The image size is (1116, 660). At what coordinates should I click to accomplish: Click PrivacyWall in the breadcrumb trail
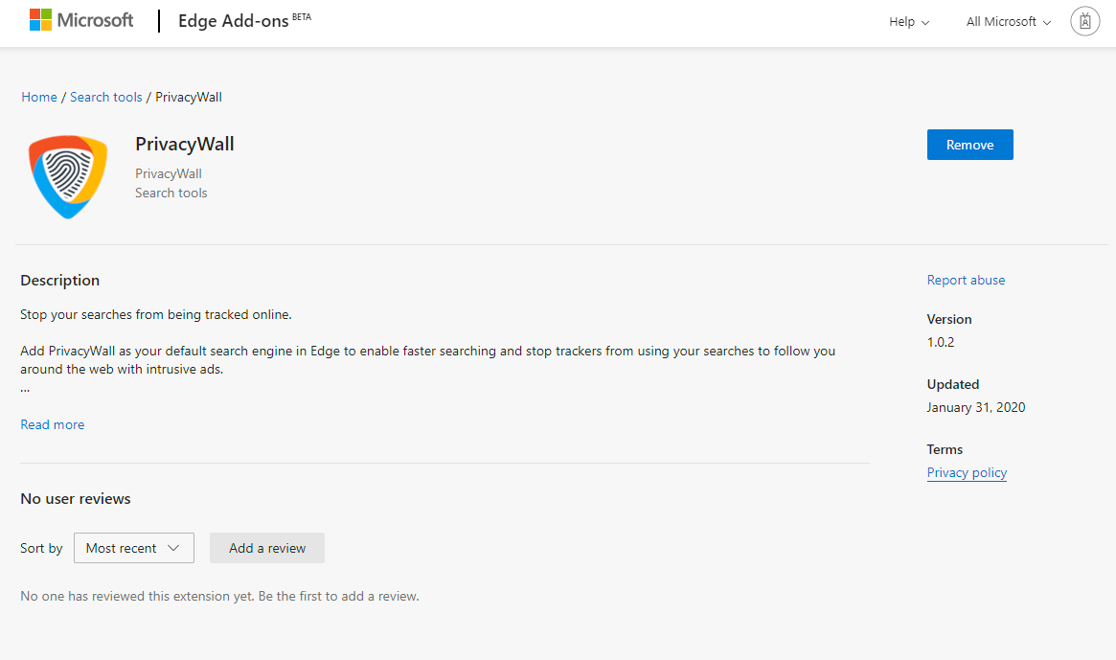(189, 97)
